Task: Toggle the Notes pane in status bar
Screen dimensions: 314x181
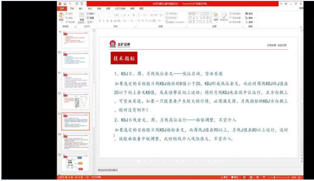Action: [x=224, y=177]
